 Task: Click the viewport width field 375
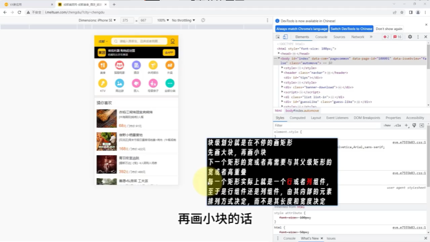pyautogui.click(x=127, y=20)
